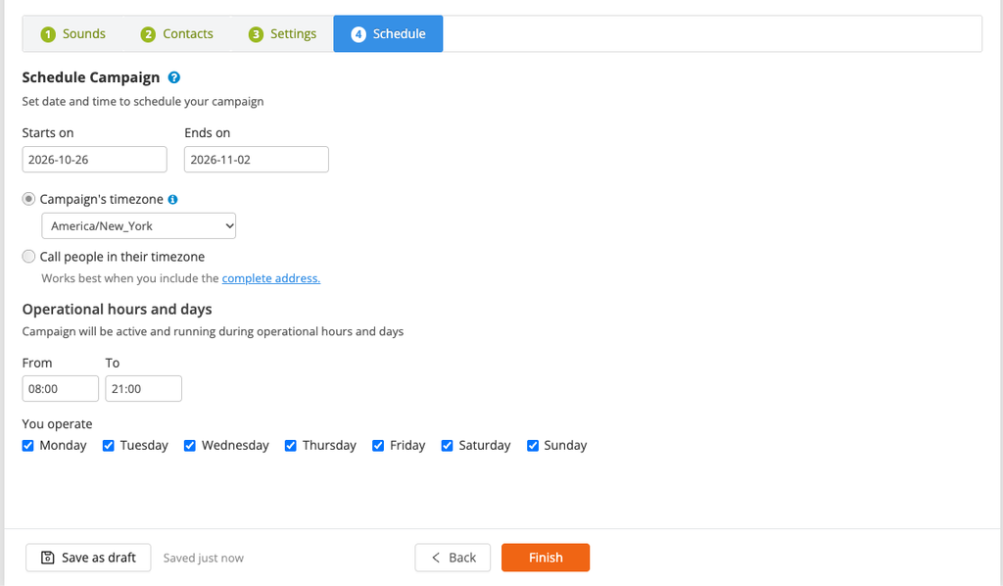
Task: Click the Saved just now status text
Action: tap(204, 558)
